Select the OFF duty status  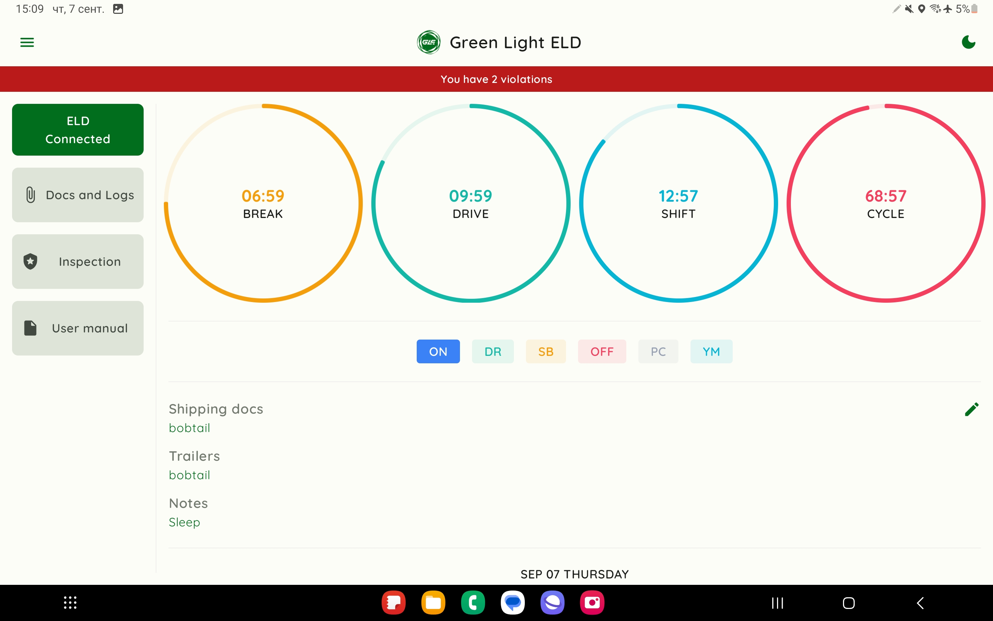pyautogui.click(x=601, y=351)
